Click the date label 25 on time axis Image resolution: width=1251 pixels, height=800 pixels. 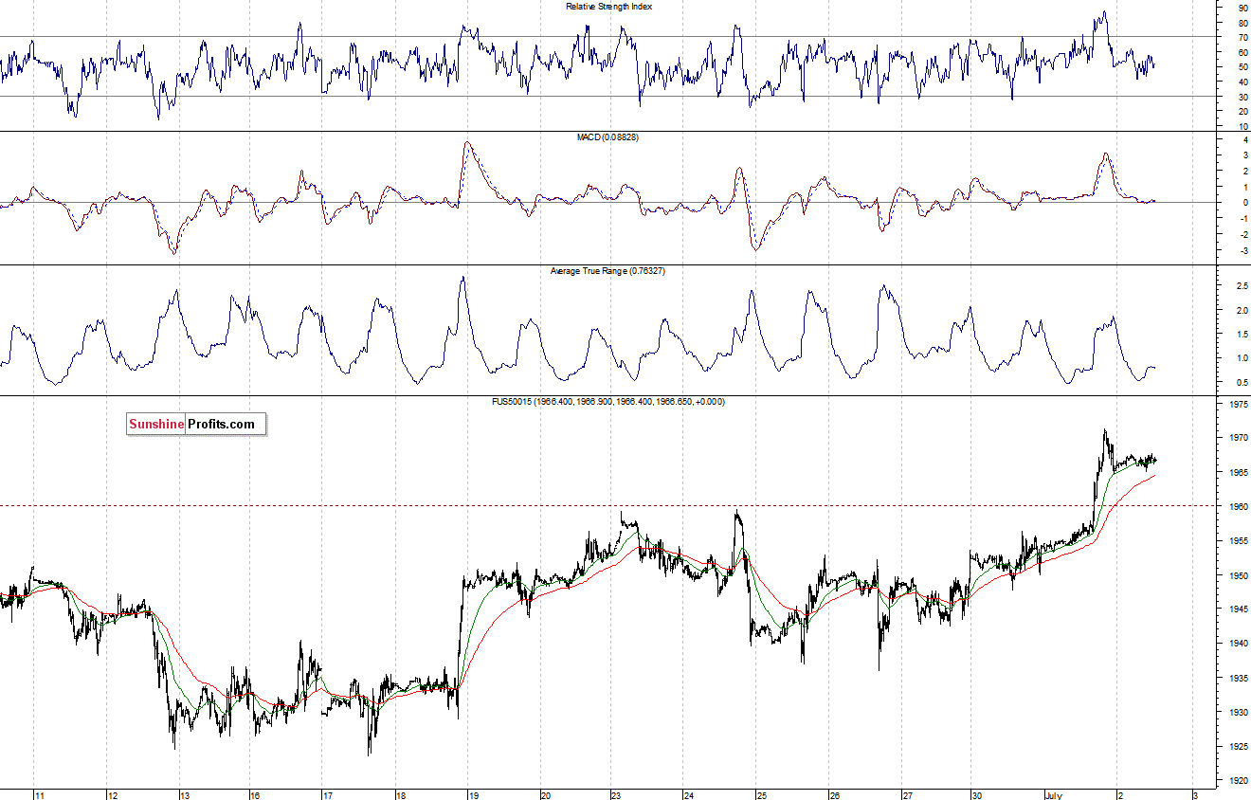761,794
